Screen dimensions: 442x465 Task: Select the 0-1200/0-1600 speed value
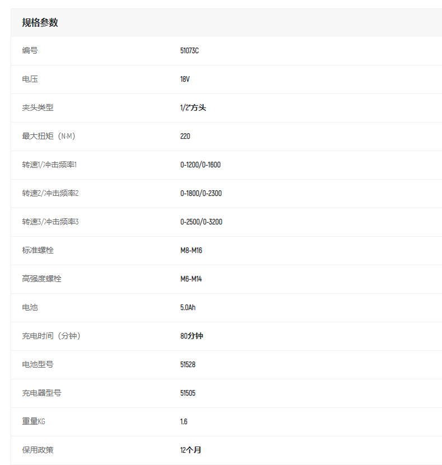point(200,165)
